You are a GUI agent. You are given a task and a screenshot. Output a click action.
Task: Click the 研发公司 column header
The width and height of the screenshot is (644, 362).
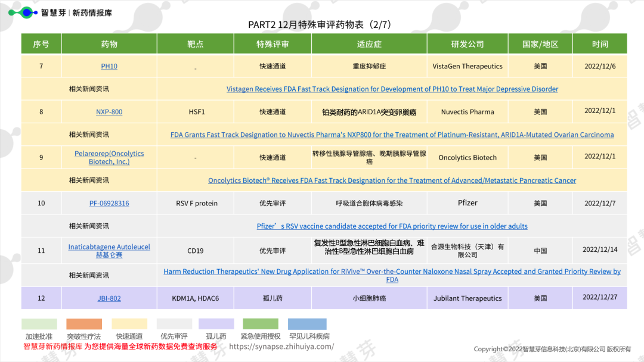pyautogui.click(x=467, y=44)
